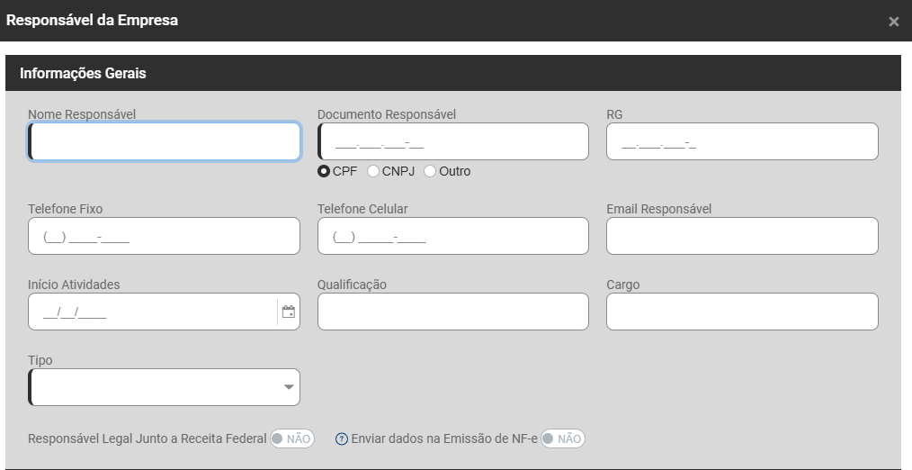Close the Responsável da Empresa dialog
This screenshot has width=912, height=470.
(893, 22)
